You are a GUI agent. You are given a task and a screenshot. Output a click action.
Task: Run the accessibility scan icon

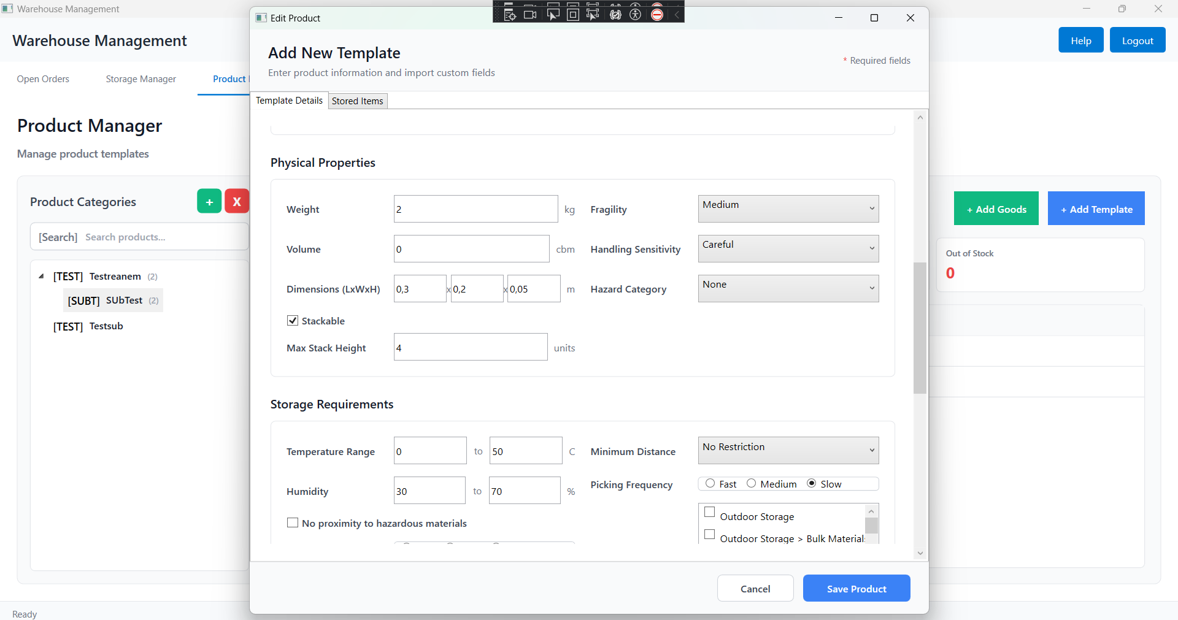tap(636, 14)
